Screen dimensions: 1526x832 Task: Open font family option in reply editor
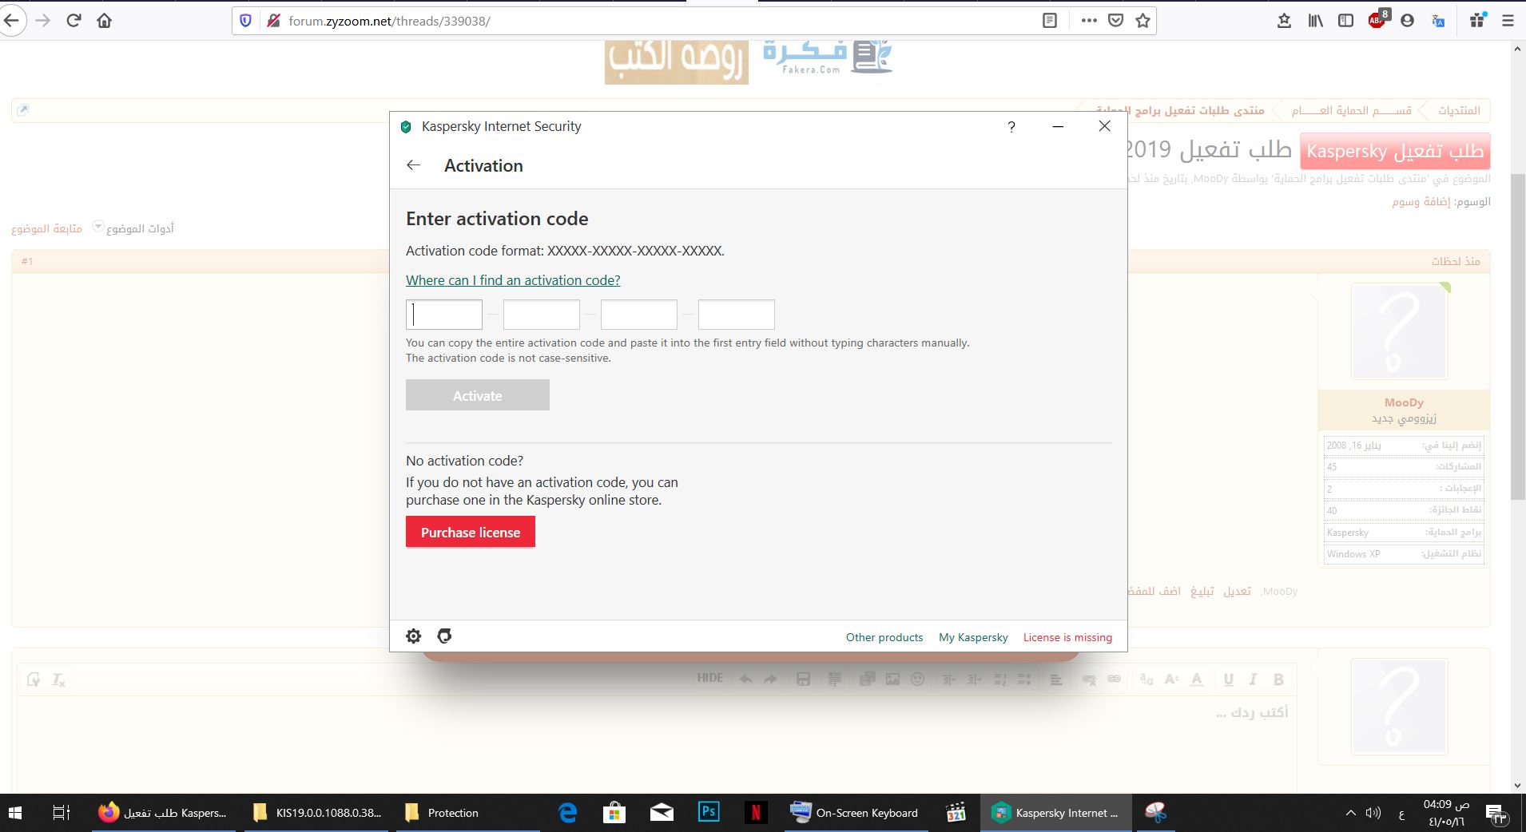1146,679
